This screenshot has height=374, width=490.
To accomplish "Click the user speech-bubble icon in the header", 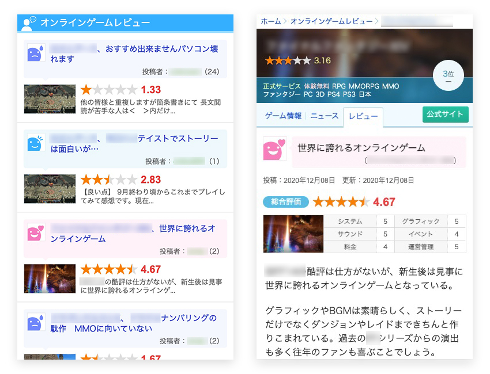I will point(28,23).
